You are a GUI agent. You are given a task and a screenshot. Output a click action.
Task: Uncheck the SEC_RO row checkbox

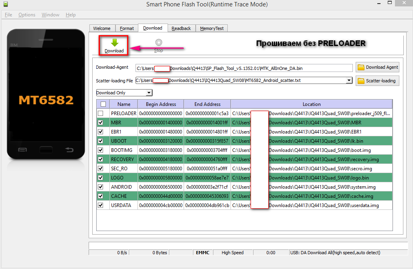[100, 169]
